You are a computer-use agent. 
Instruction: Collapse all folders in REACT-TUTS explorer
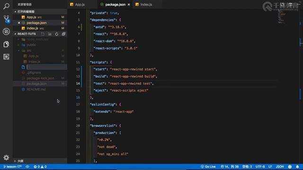[63, 34]
